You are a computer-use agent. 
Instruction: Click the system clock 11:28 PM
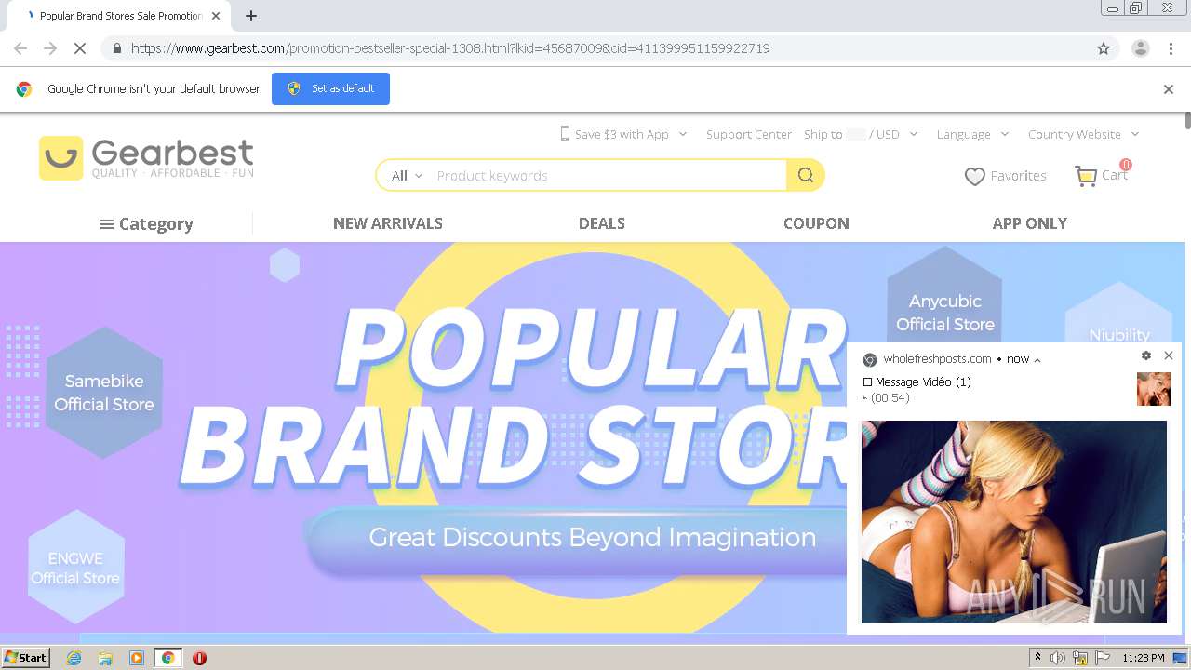point(1144,658)
